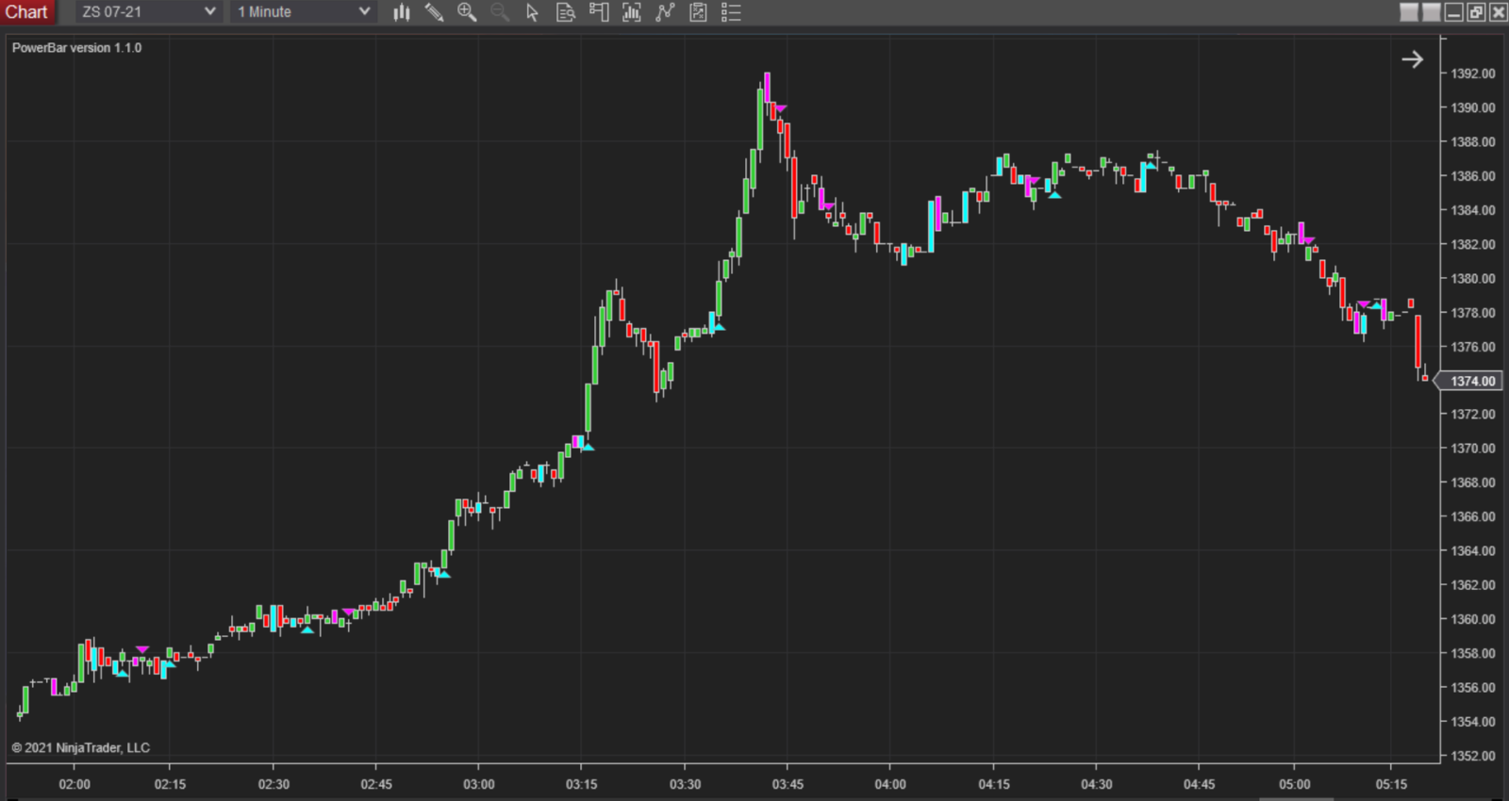Click the interval link button in title bar
1509x801 pixels.
click(x=1432, y=12)
